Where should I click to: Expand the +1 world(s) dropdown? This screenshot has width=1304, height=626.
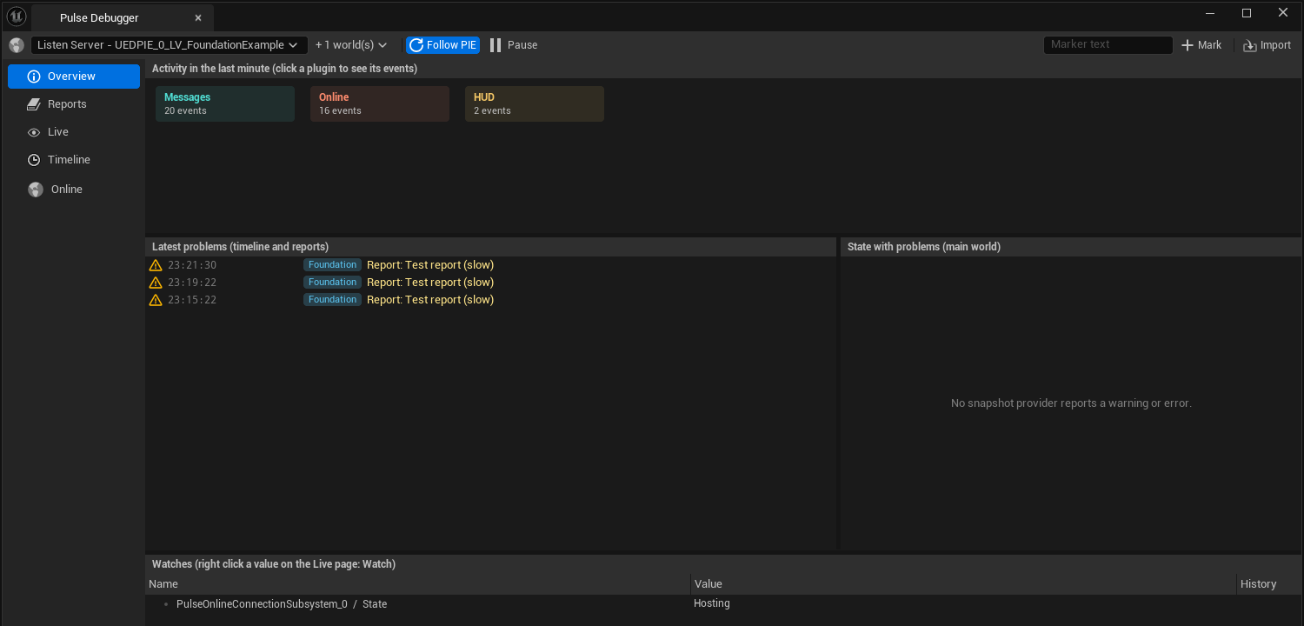pyautogui.click(x=351, y=45)
